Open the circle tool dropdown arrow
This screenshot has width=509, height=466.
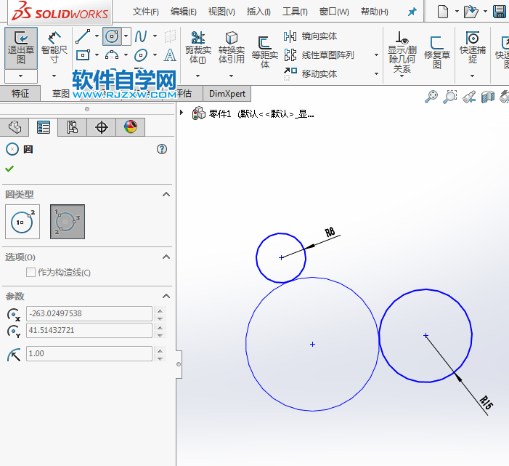(126, 36)
